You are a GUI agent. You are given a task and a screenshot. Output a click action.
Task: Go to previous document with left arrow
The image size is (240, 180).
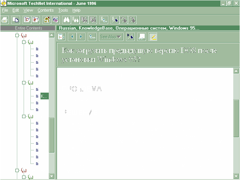(72, 37)
